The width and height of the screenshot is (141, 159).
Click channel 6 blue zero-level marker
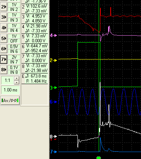point(53,102)
